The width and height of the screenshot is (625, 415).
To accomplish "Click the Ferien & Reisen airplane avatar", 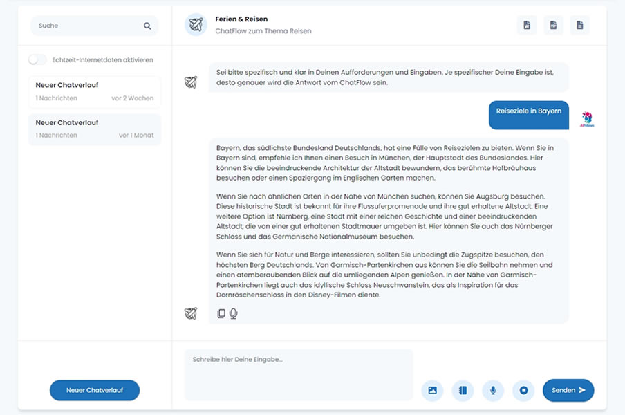I will point(196,25).
